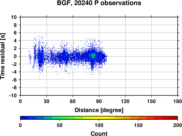Click the dark blue start of colorbar
This screenshot has height=136, width=182.
pyautogui.click(x=24, y=118)
